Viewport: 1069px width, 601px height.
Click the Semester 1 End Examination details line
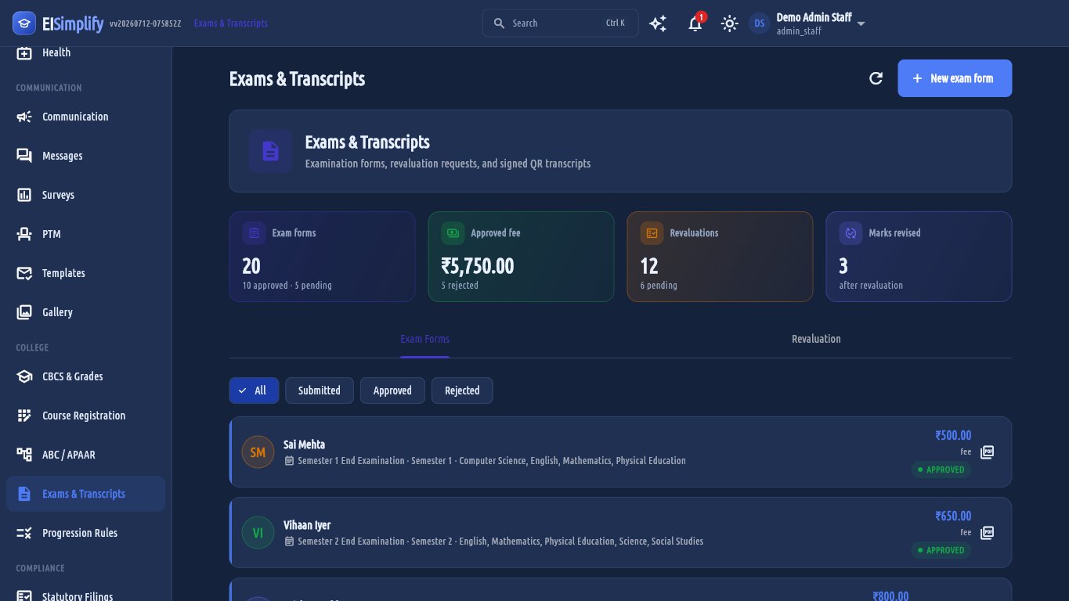point(485,461)
